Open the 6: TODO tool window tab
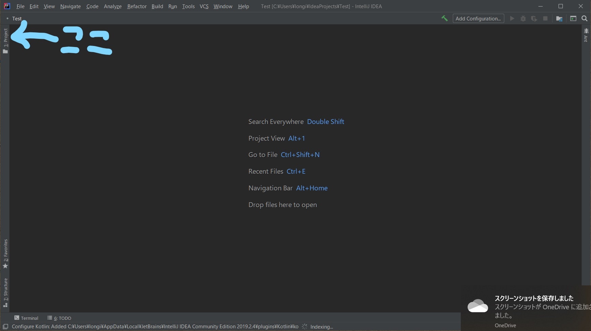 coord(59,318)
